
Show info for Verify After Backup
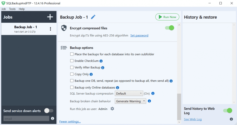pos(103,68)
